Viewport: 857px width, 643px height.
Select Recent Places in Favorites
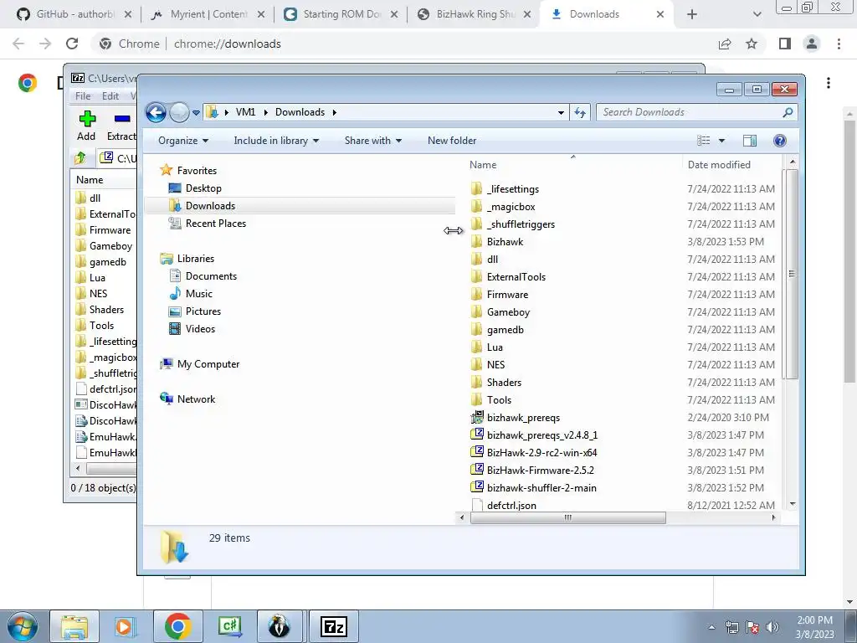point(215,223)
